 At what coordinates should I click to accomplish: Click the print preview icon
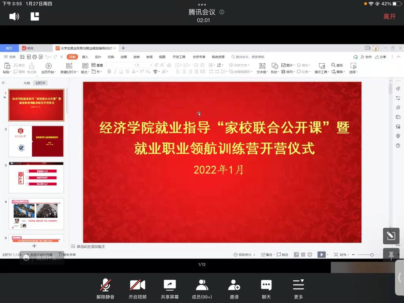tap(41, 57)
